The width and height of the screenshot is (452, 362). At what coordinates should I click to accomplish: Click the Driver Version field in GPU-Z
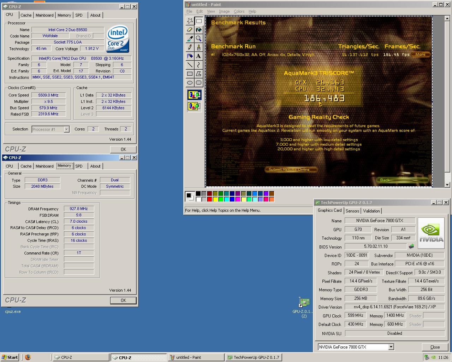[394, 307]
